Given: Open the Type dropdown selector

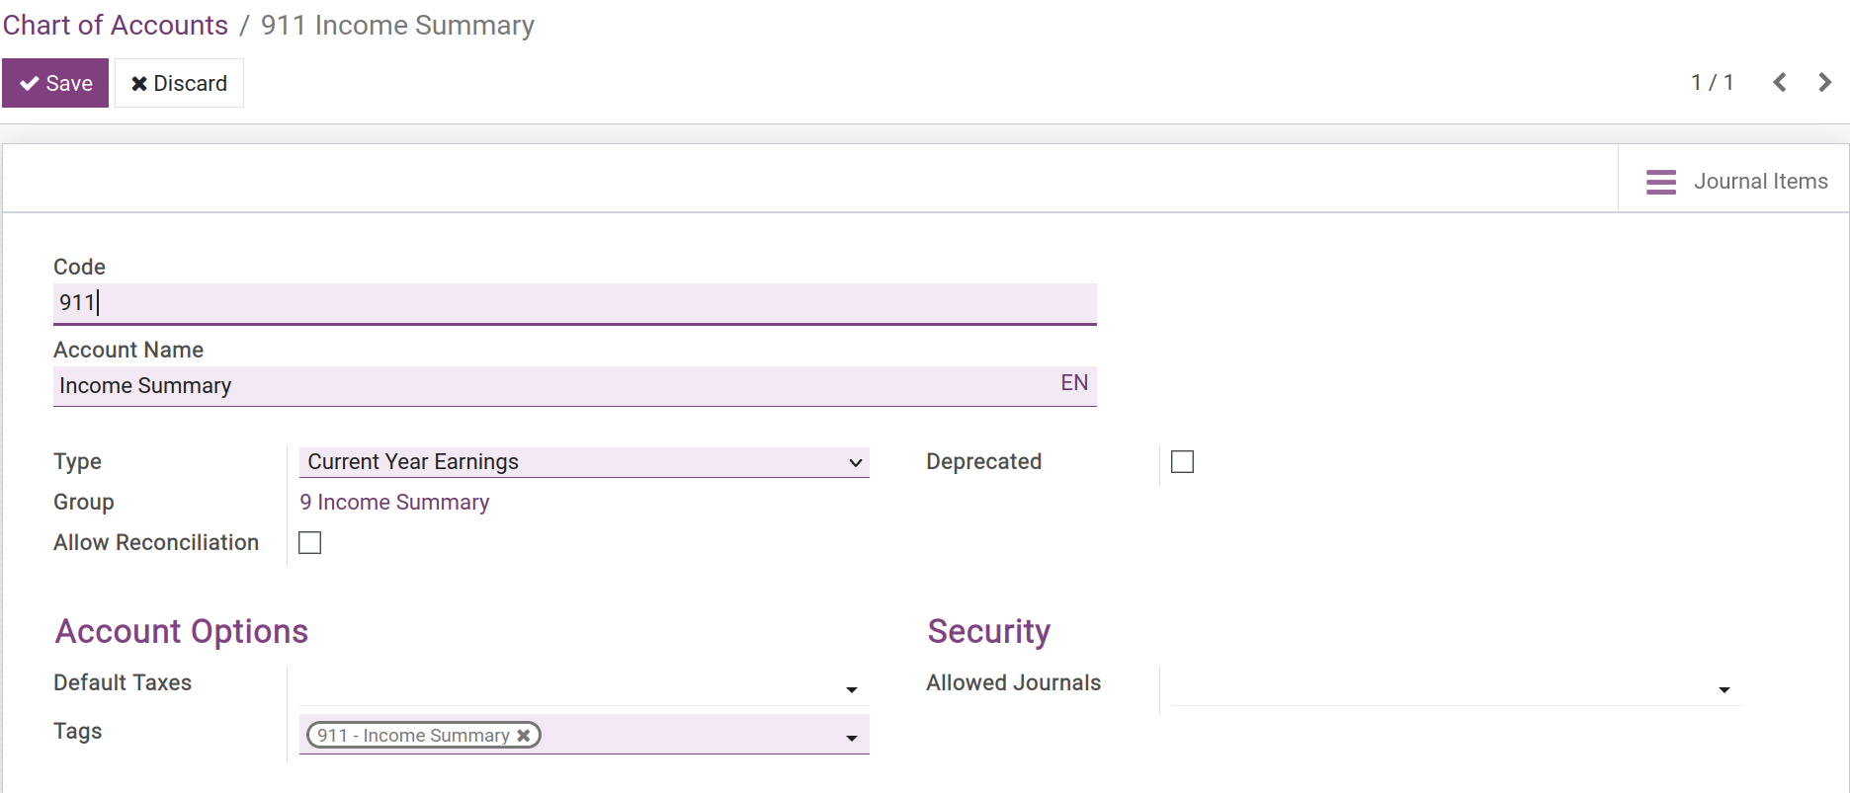Looking at the screenshot, I should coord(583,462).
